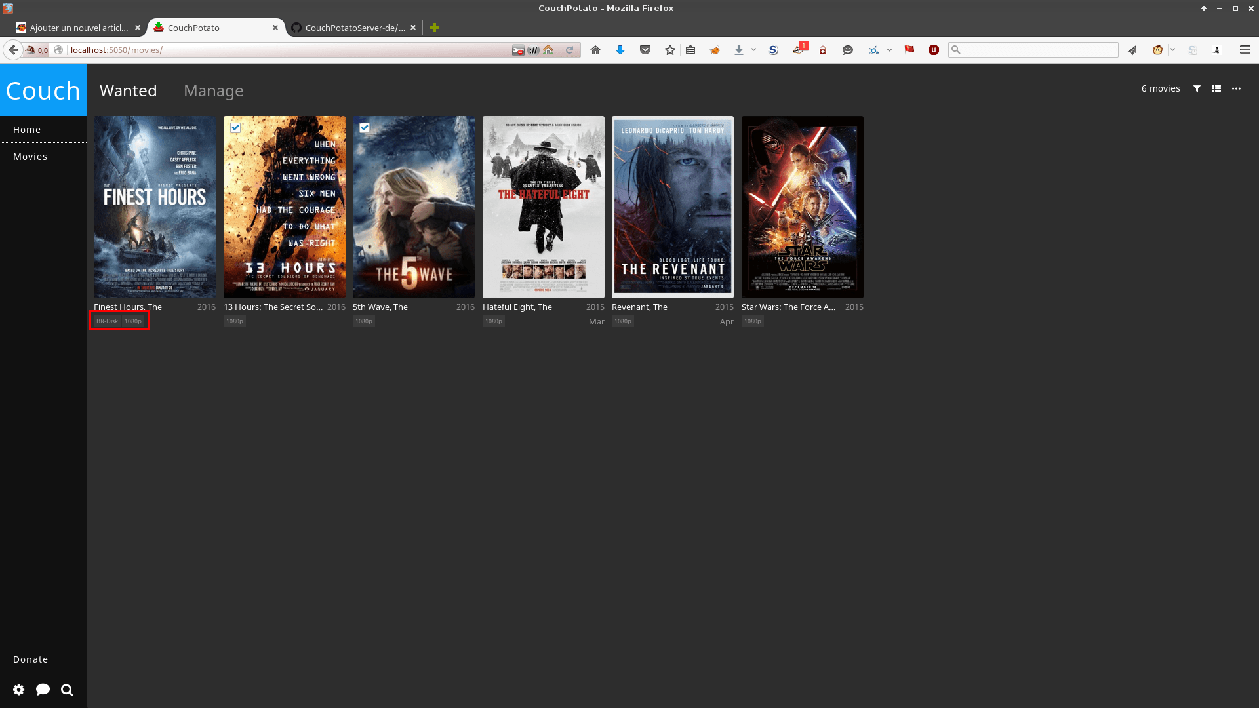Click the Couch logo
This screenshot has width=1259, height=708.
[x=43, y=90]
